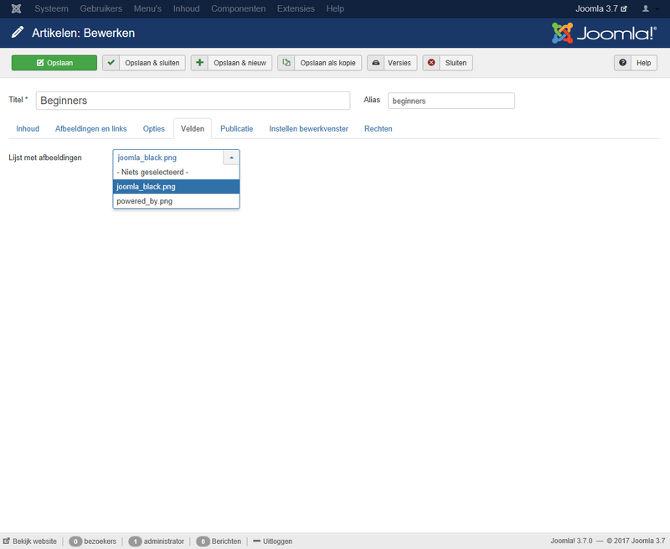Click the Uitloggen link in status bar
670x549 pixels.
[x=272, y=541]
